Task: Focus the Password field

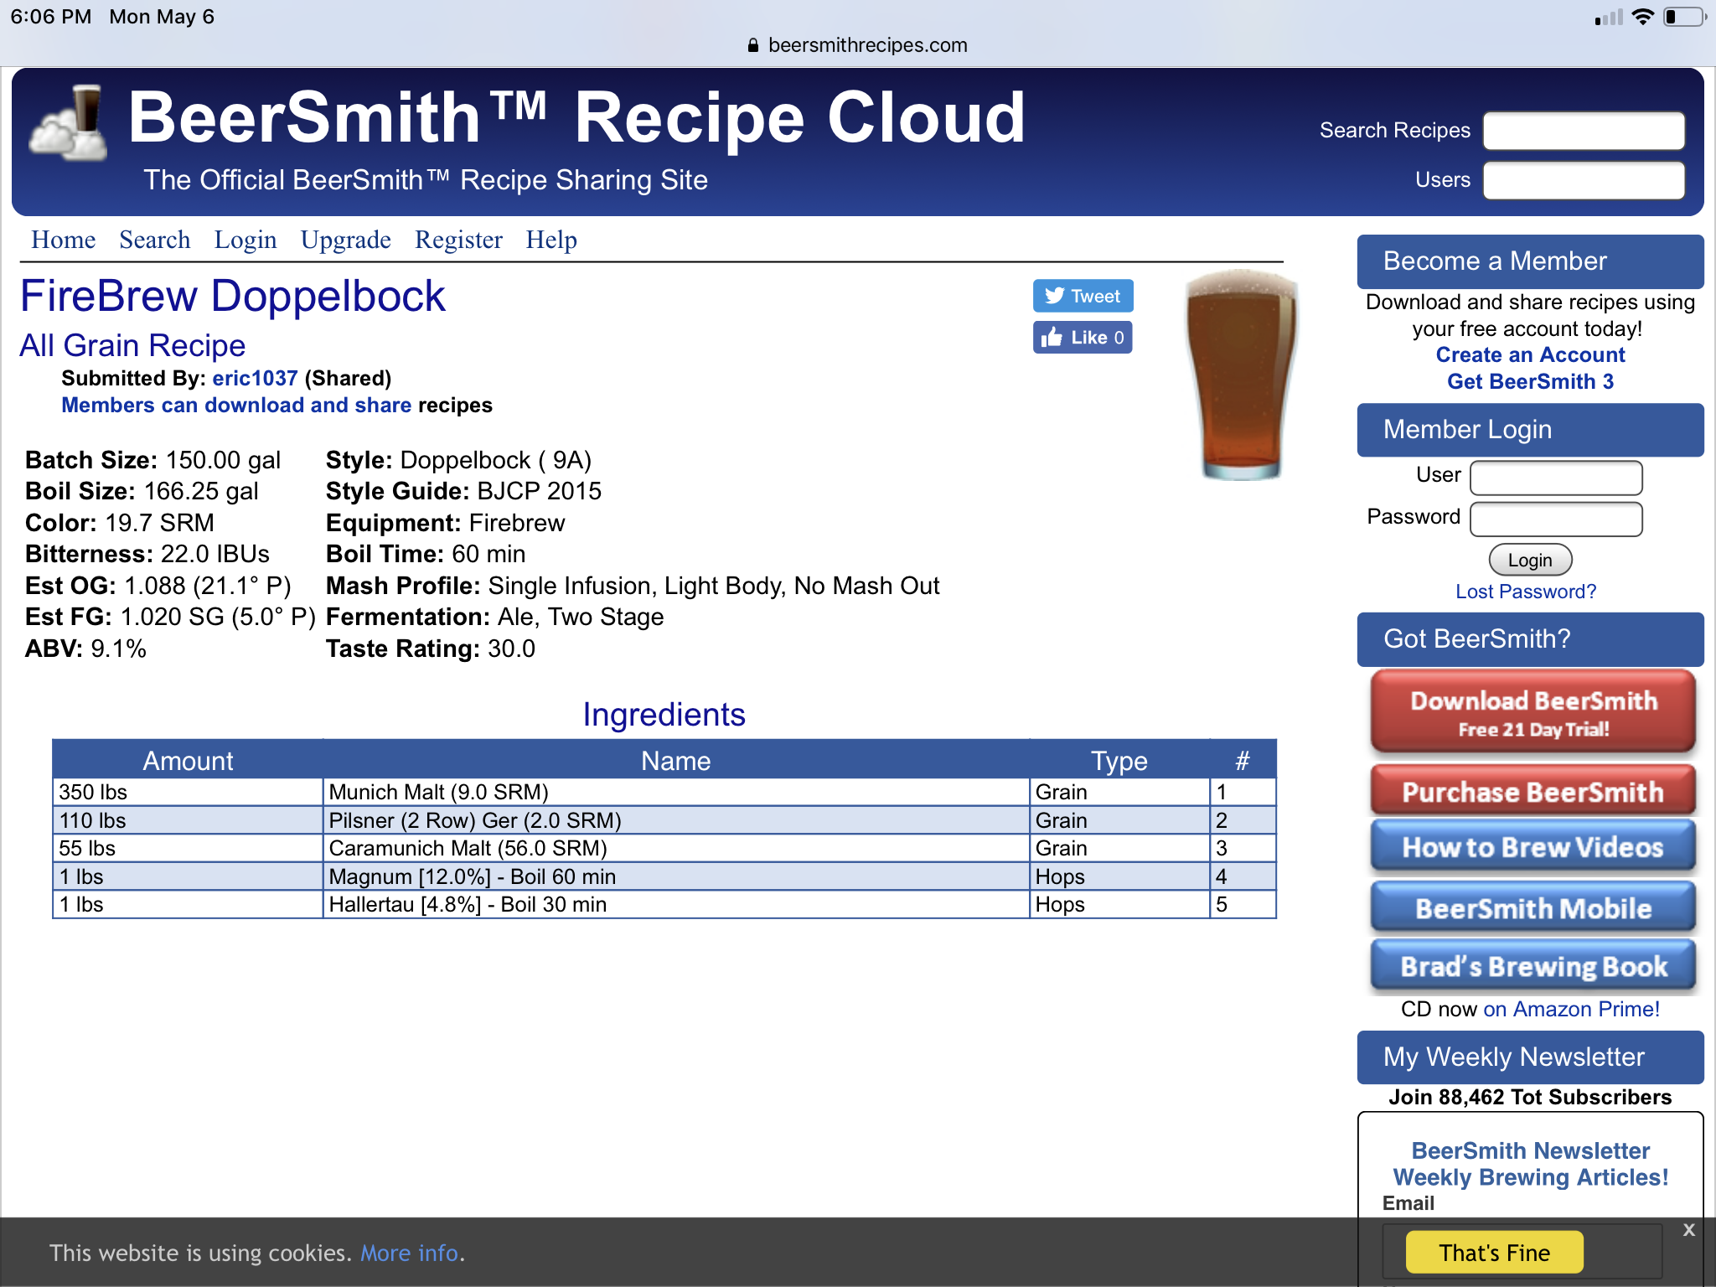Action: (1556, 519)
